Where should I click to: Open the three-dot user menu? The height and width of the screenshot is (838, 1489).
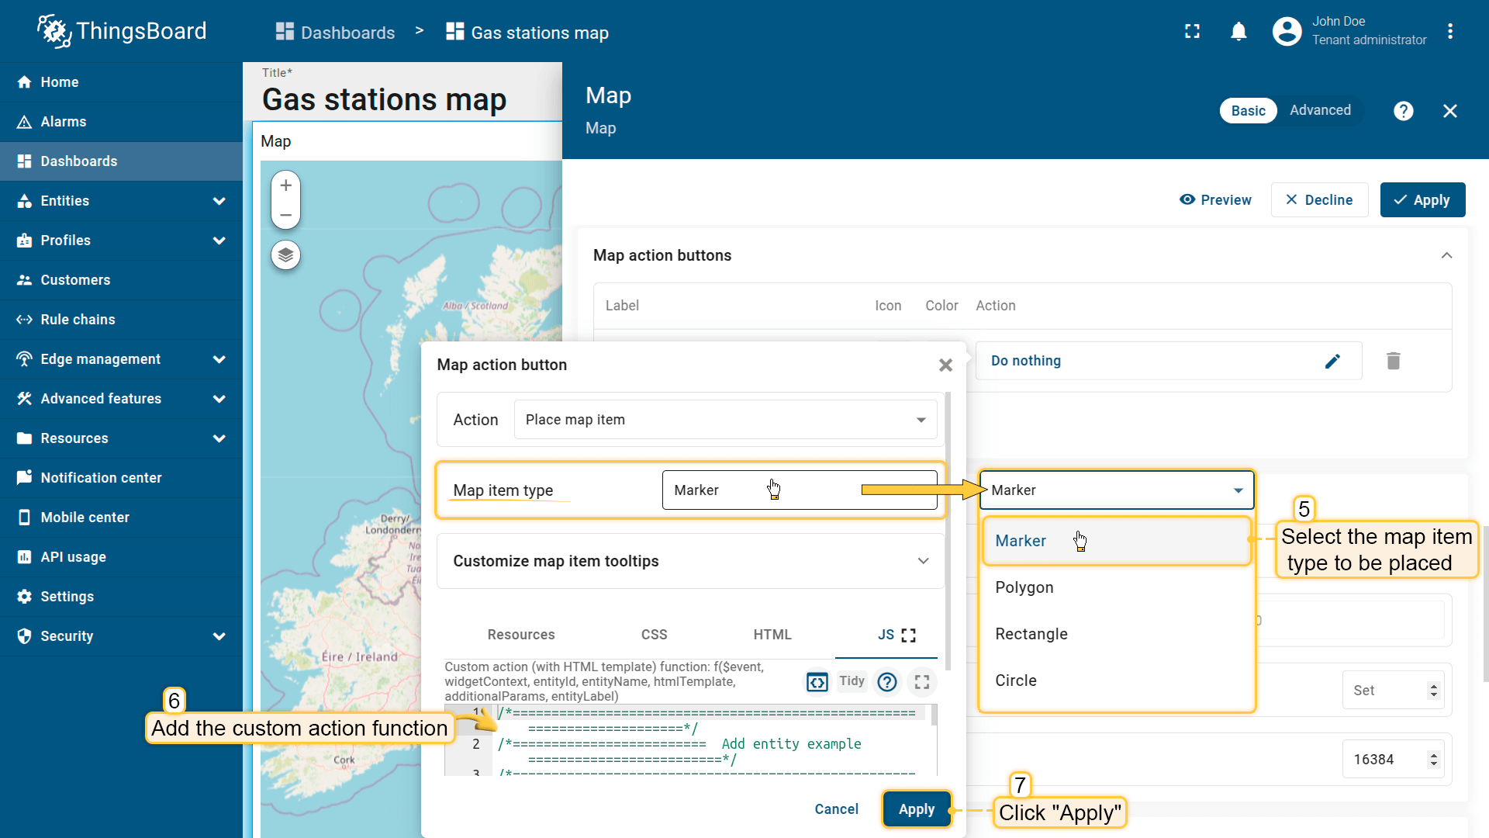tap(1449, 32)
